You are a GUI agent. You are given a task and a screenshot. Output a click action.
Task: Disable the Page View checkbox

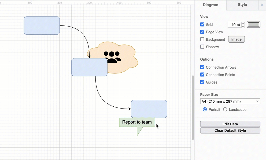(202, 32)
